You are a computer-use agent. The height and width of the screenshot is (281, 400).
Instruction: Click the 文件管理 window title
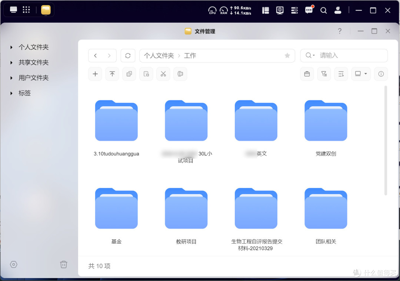pyautogui.click(x=205, y=31)
